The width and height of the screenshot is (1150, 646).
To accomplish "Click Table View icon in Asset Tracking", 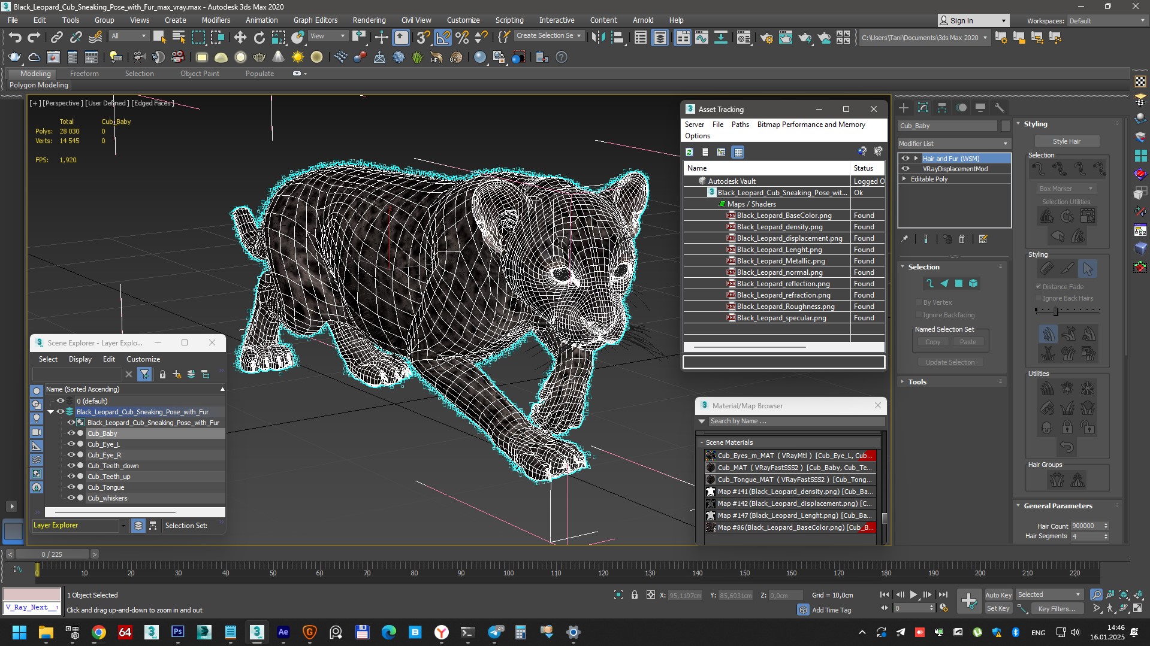I will tap(738, 152).
